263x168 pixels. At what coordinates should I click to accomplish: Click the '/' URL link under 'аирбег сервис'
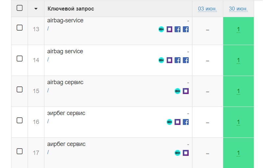[48, 152]
